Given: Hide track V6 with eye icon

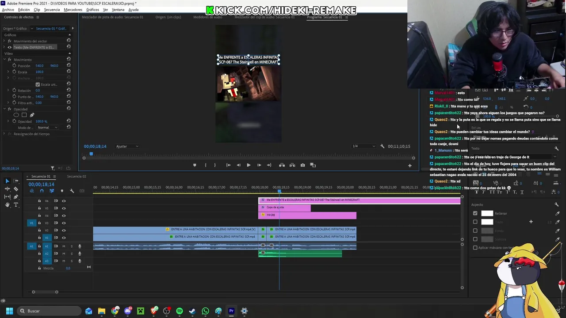Looking at the screenshot, I should [64, 201].
